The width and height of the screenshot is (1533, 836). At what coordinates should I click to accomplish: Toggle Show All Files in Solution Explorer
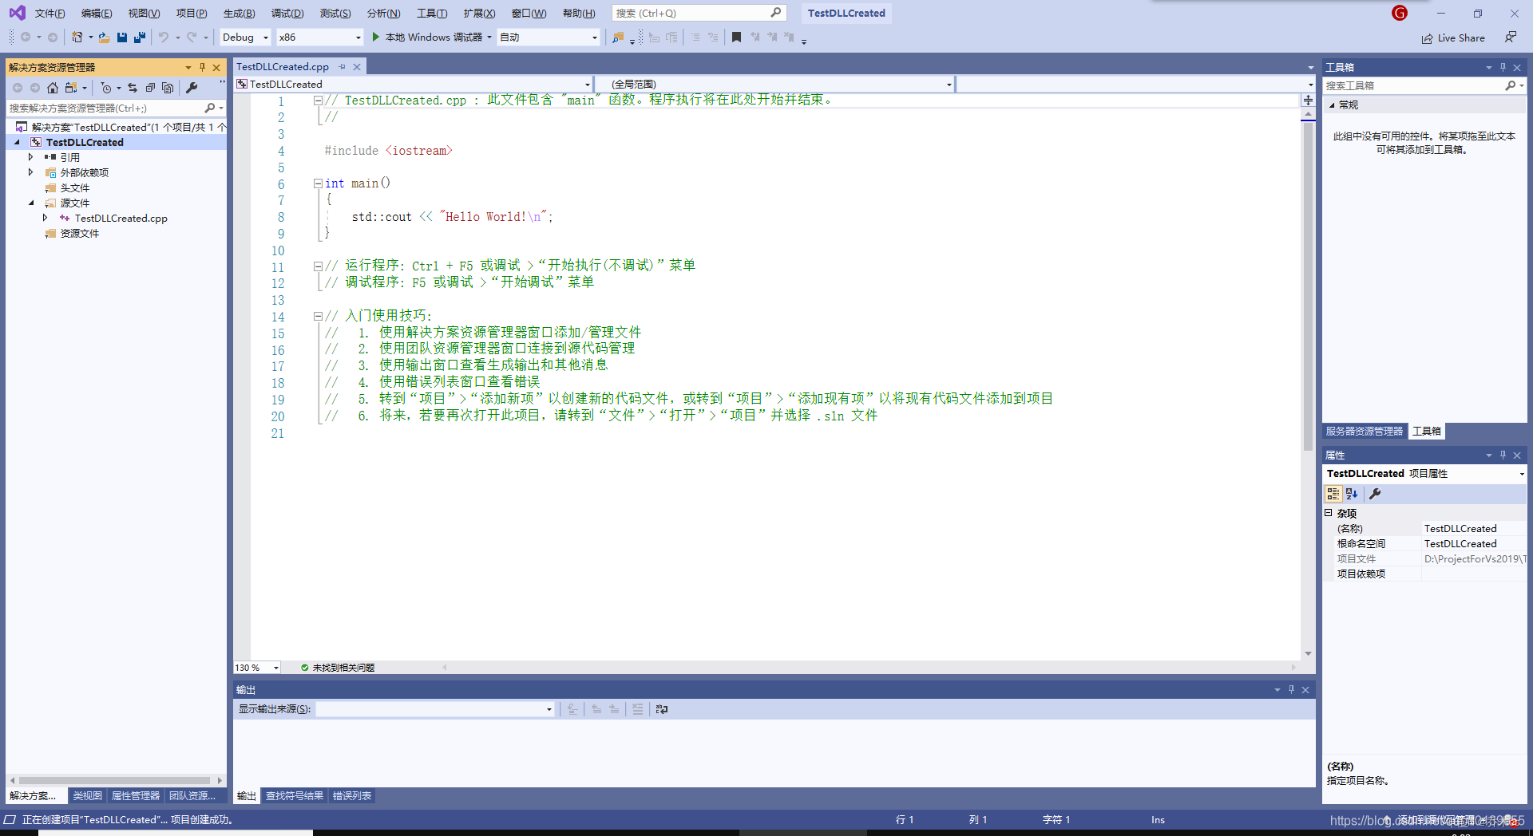168,88
